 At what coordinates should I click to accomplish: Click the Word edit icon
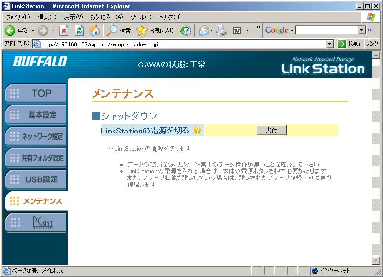point(237,31)
